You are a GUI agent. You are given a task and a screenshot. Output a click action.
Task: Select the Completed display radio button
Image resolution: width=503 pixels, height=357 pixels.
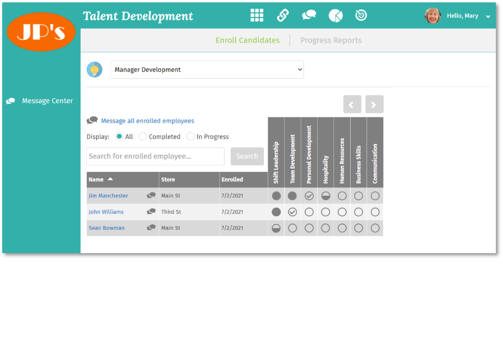(143, 136)
